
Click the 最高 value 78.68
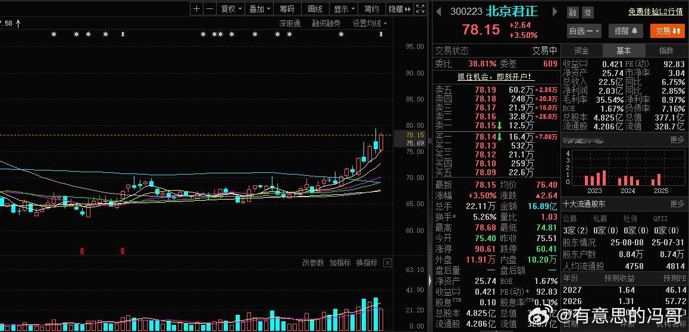point(486,227)
